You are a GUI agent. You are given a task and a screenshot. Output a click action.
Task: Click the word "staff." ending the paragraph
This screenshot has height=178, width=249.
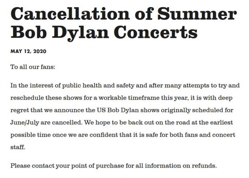[x=18, y=147]
